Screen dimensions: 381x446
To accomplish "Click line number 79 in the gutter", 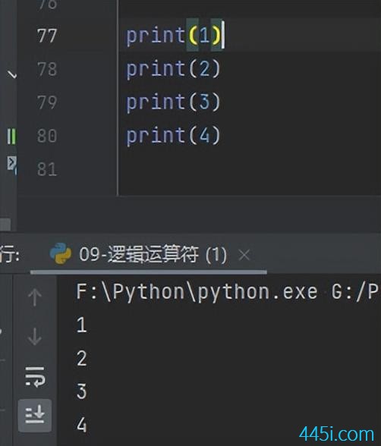I will tap(47, 102).
